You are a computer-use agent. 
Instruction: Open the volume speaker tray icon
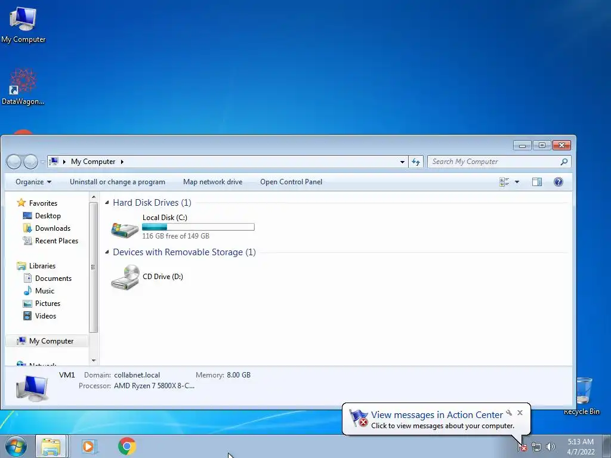(x=550, y=447)
